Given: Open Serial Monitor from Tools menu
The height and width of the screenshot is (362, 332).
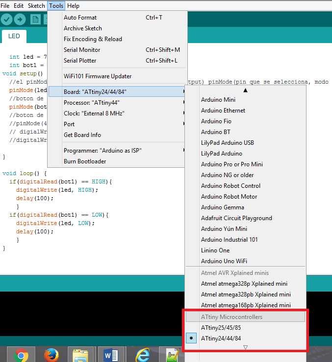Looking at the screenshot, I should click(x=117, y=49).
